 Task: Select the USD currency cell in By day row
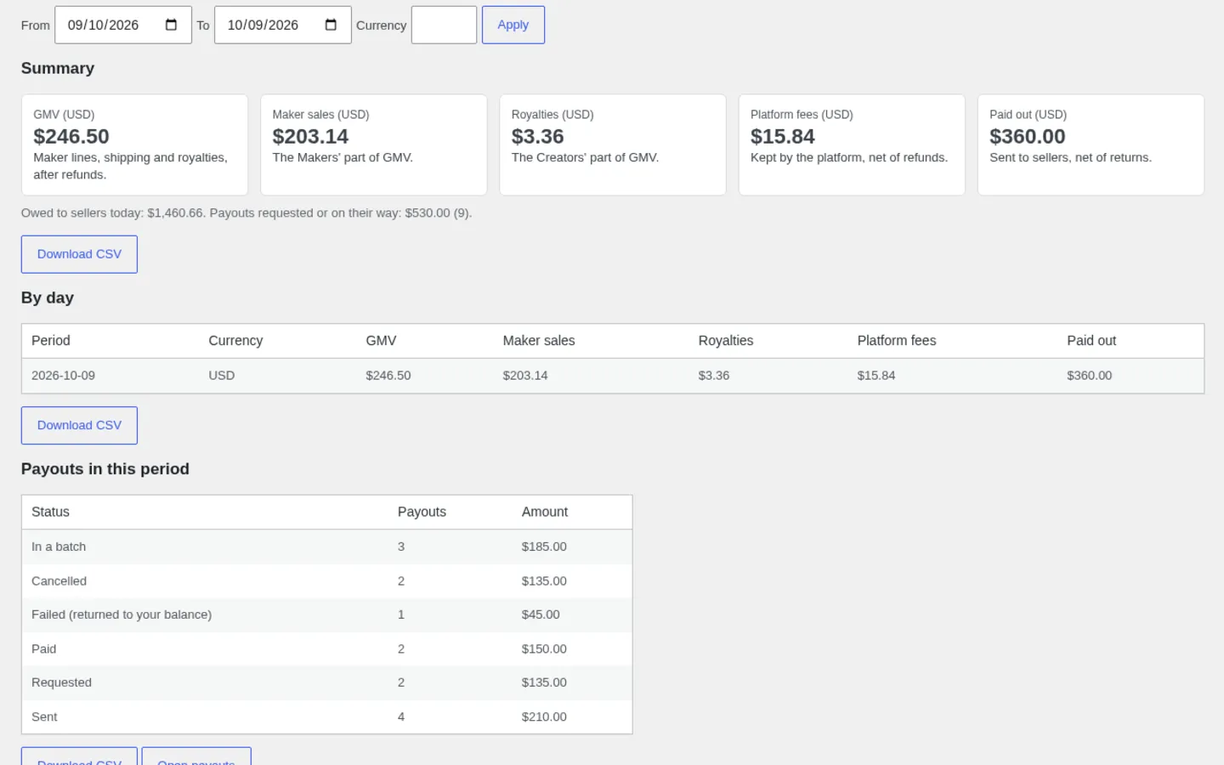(x=222, y=376)
